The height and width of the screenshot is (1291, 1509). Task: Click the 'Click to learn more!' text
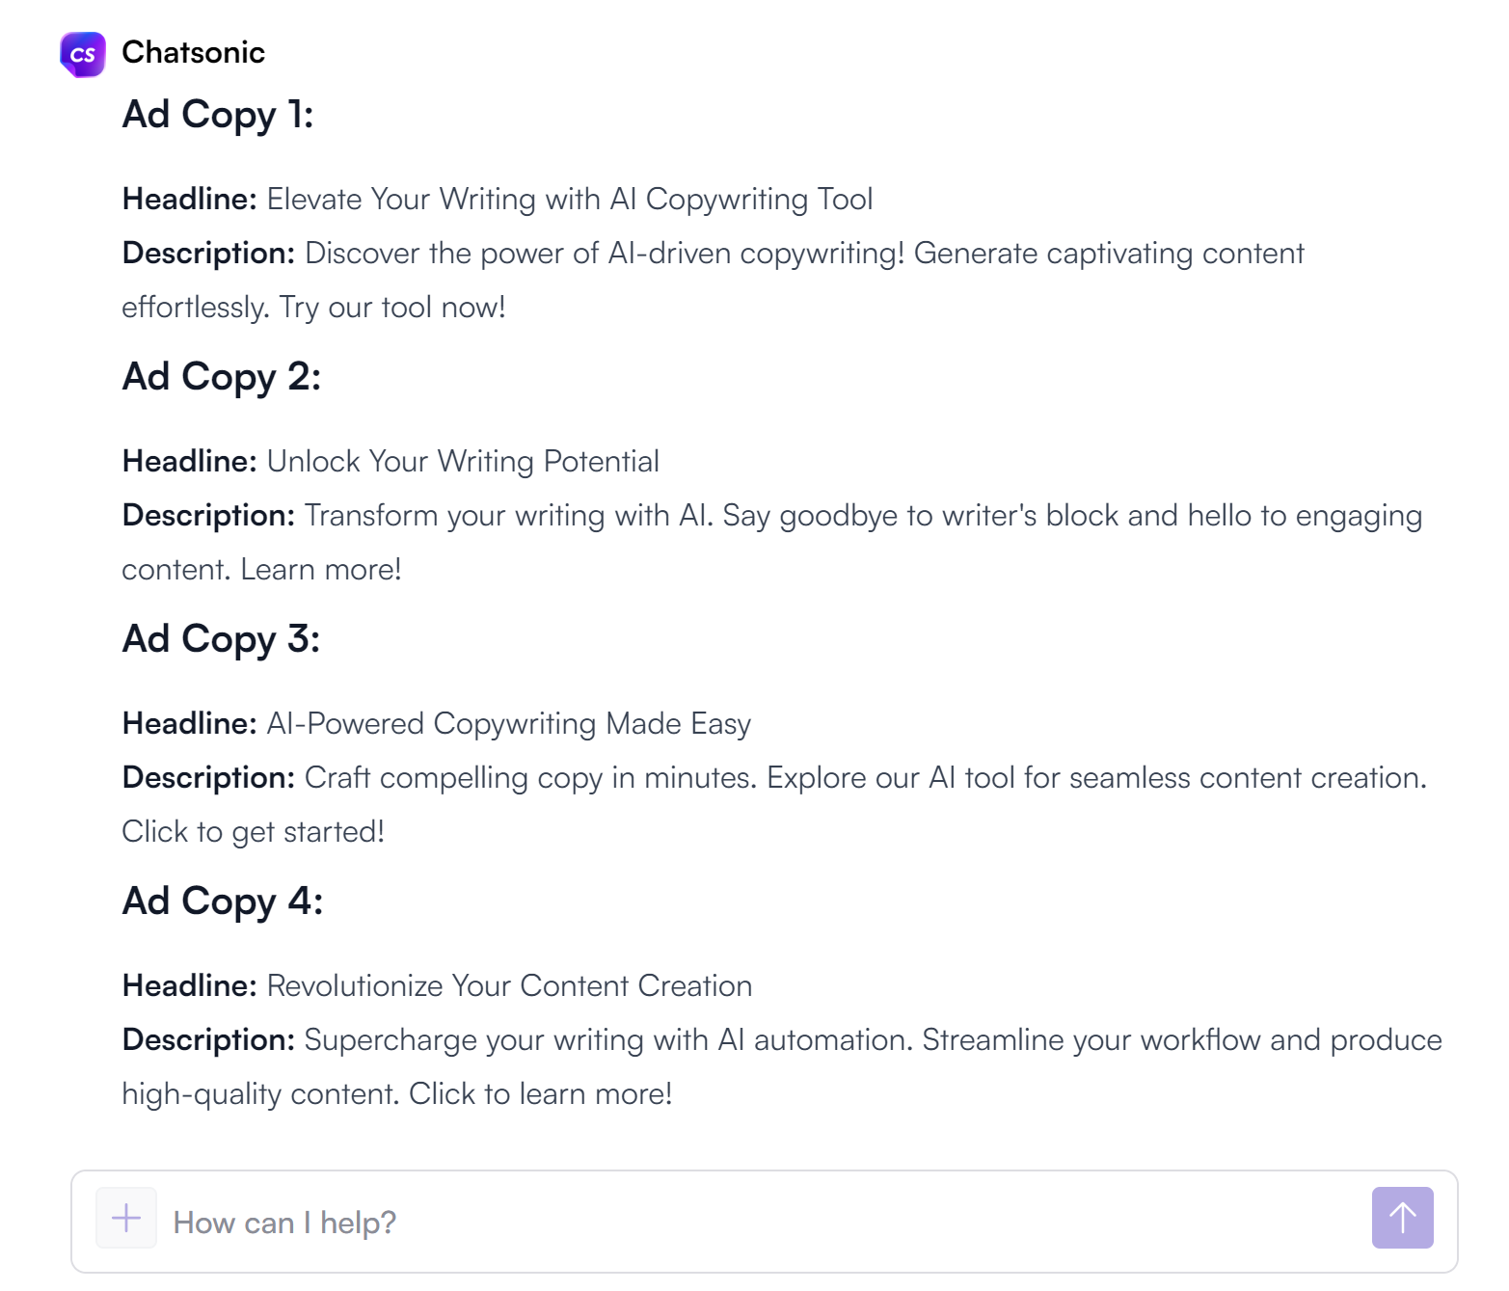point(540,1094)
